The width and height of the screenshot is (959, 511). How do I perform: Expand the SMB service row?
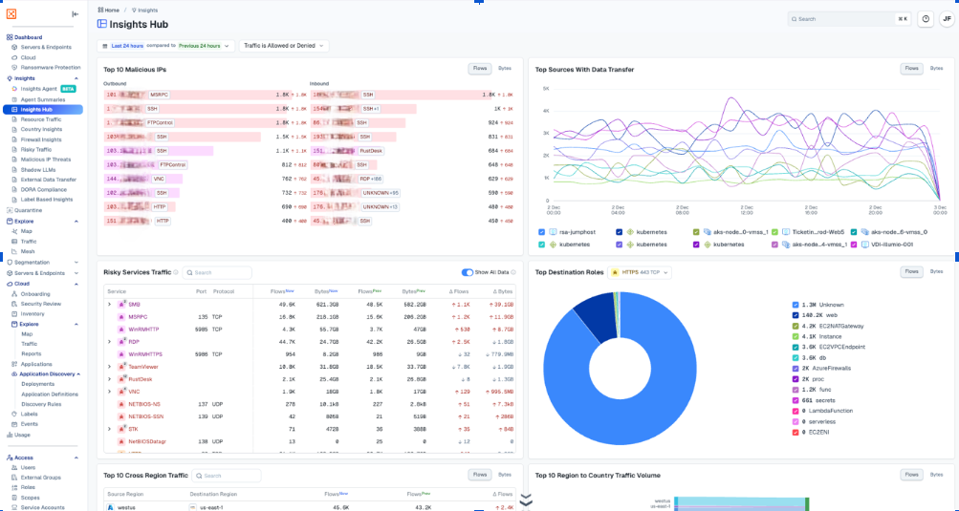coord(110,305)
